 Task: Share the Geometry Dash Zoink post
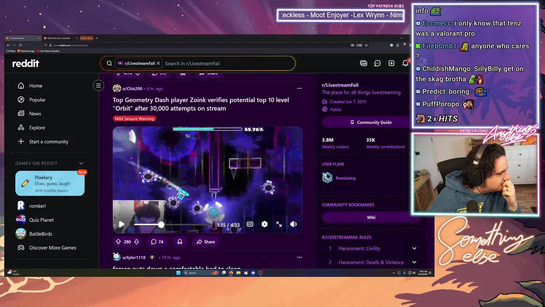coord(206,242)
